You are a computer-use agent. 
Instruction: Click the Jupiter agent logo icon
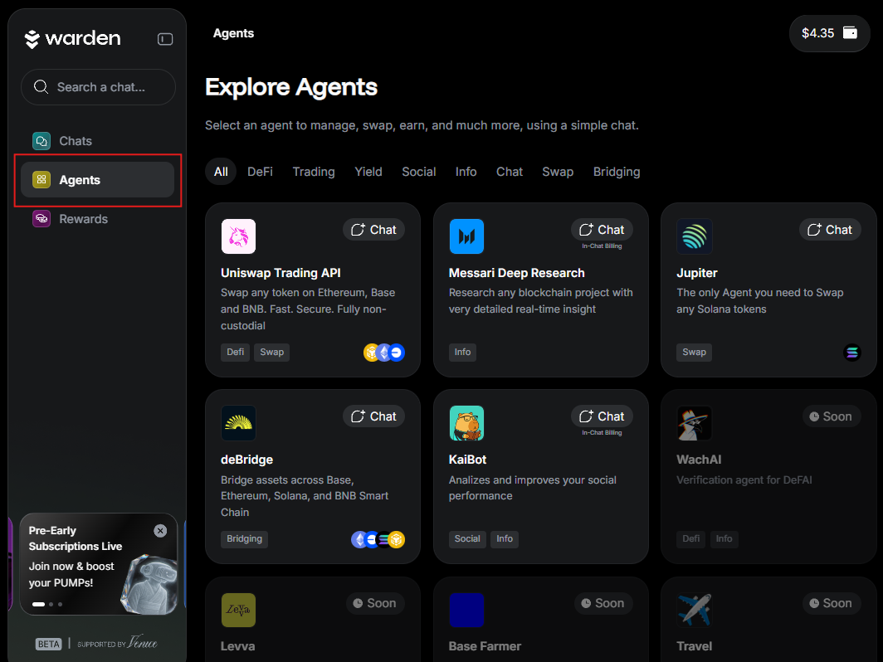tap(694, 236)
